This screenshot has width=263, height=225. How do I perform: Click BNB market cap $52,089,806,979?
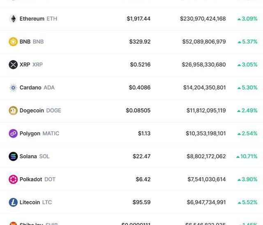[204, 42]
